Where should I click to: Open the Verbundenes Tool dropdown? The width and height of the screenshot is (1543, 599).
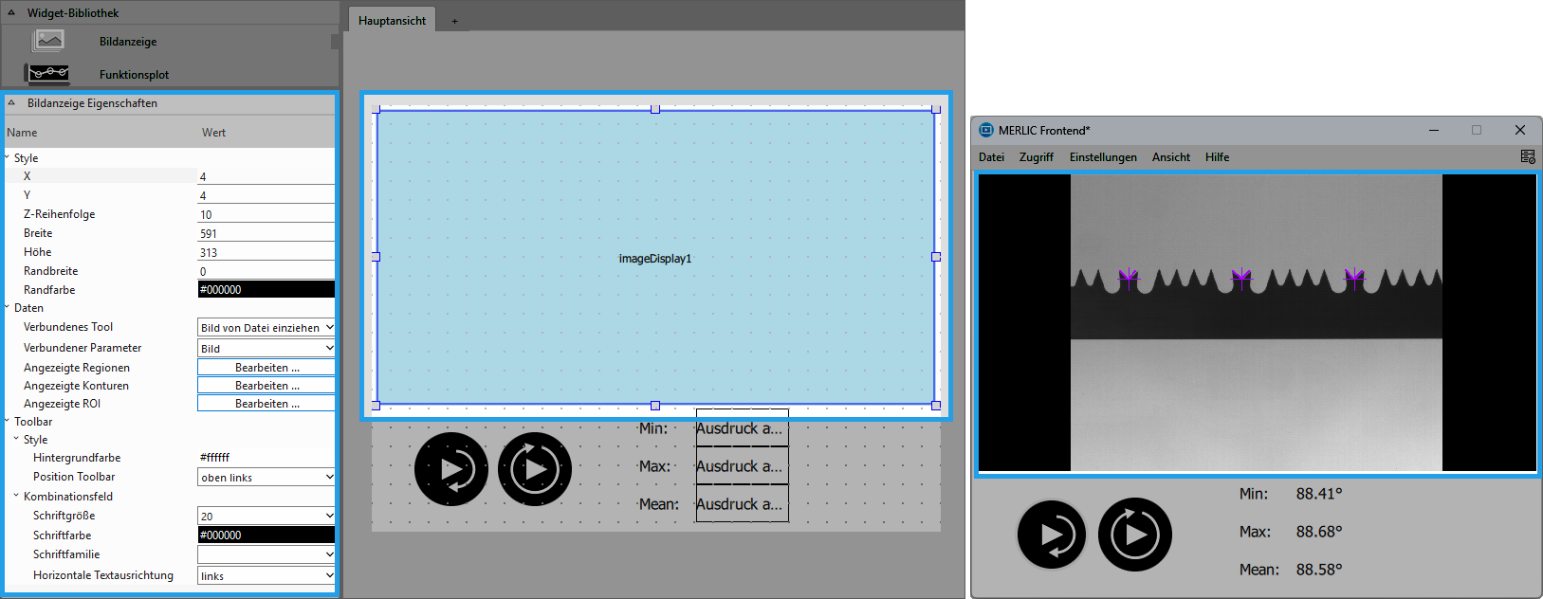click(266, 328)
